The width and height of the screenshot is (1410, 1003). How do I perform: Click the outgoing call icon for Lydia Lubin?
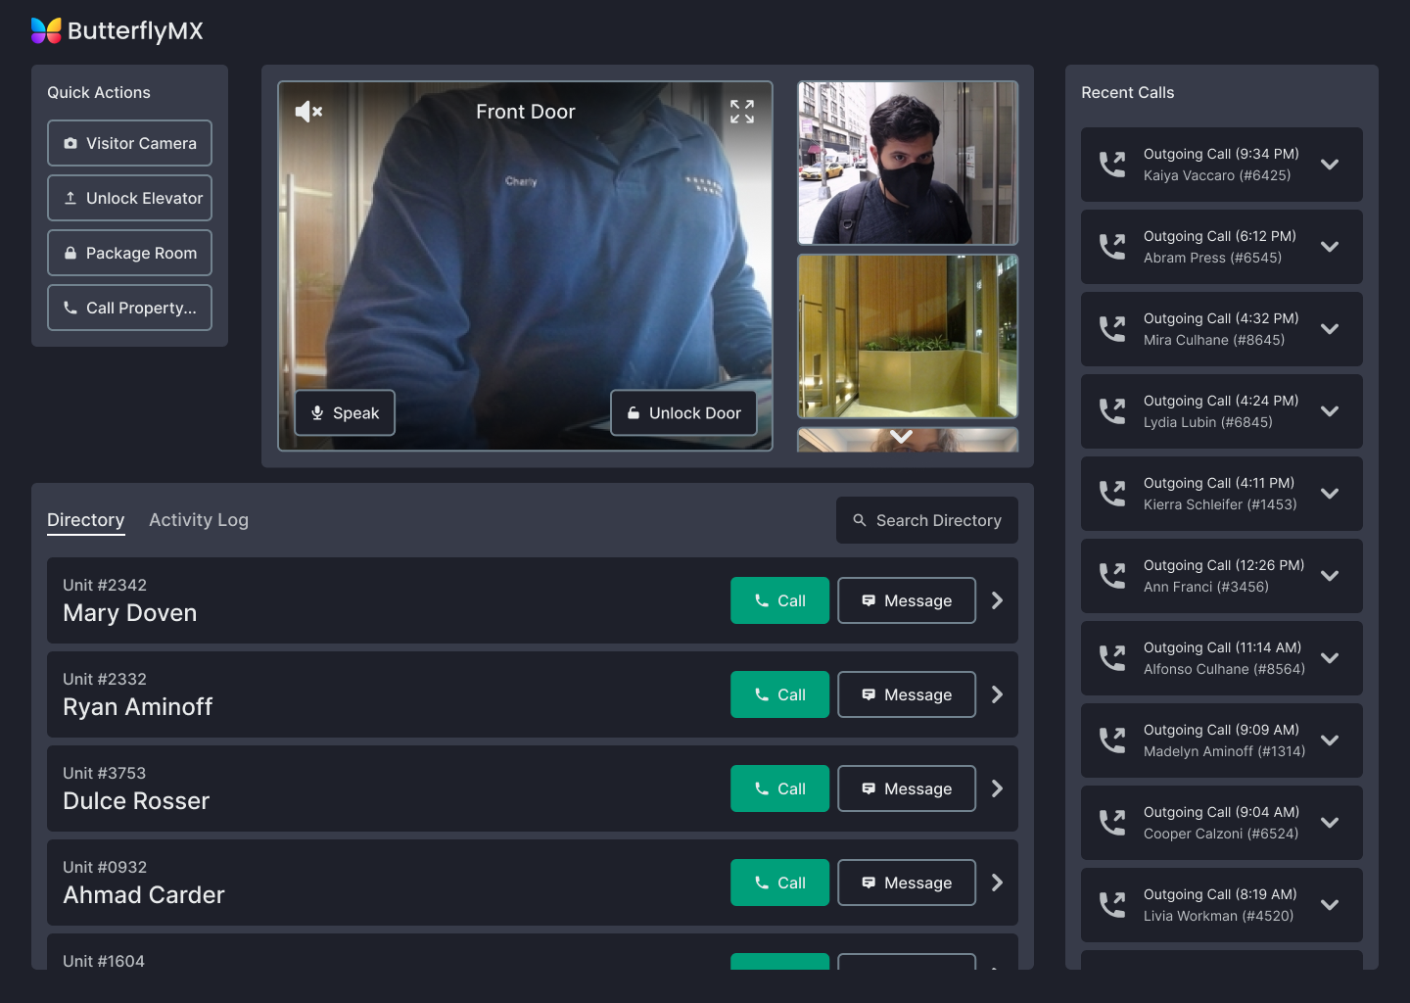1112,411
